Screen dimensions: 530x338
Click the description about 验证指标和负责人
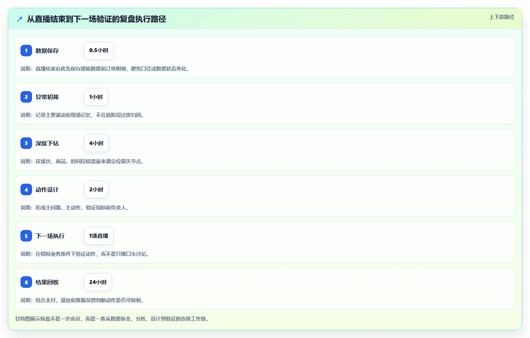tap(75, 208)
